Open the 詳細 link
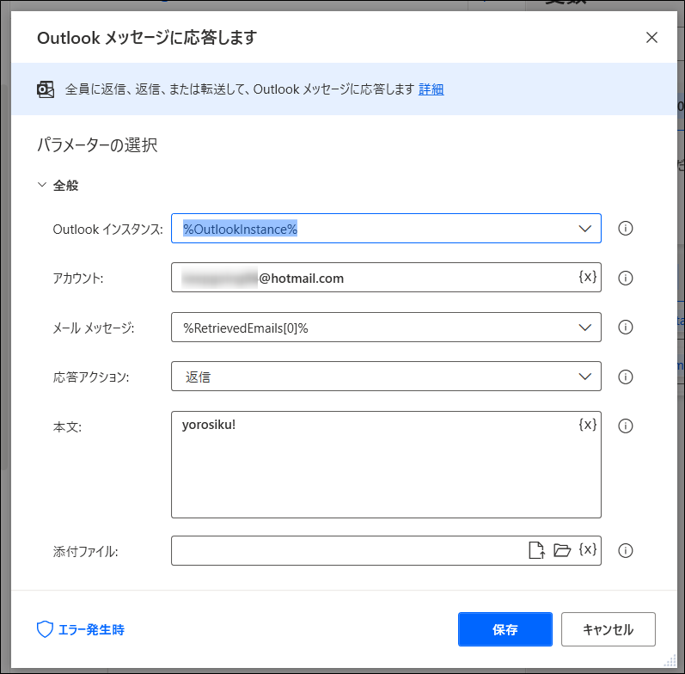 point(431,89)
